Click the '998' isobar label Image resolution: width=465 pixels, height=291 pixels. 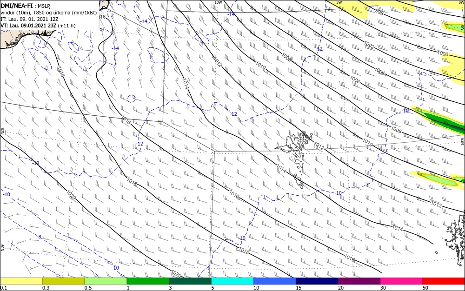(x=379, y=13)
